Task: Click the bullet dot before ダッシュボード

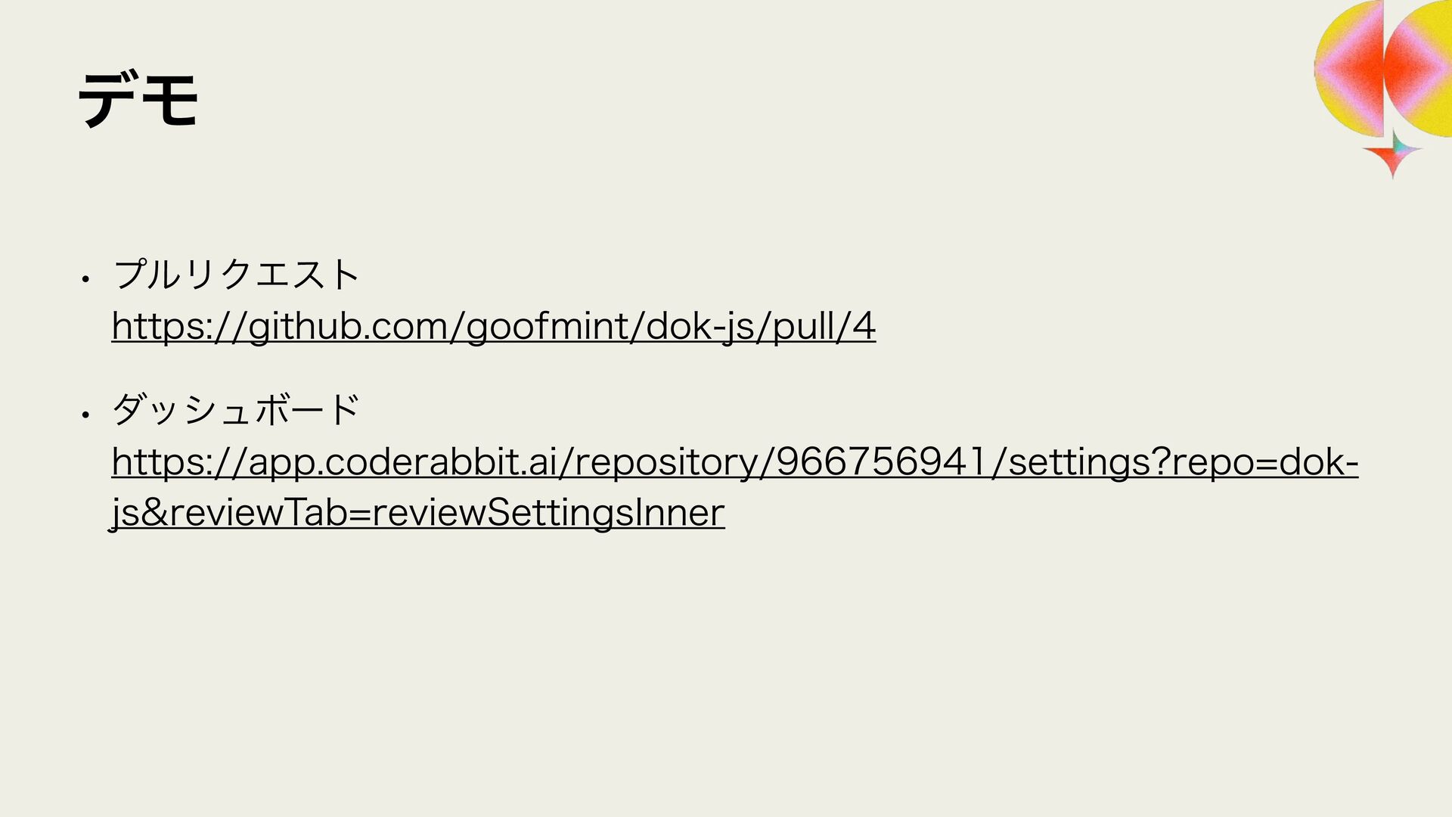Action: (87, 415)
